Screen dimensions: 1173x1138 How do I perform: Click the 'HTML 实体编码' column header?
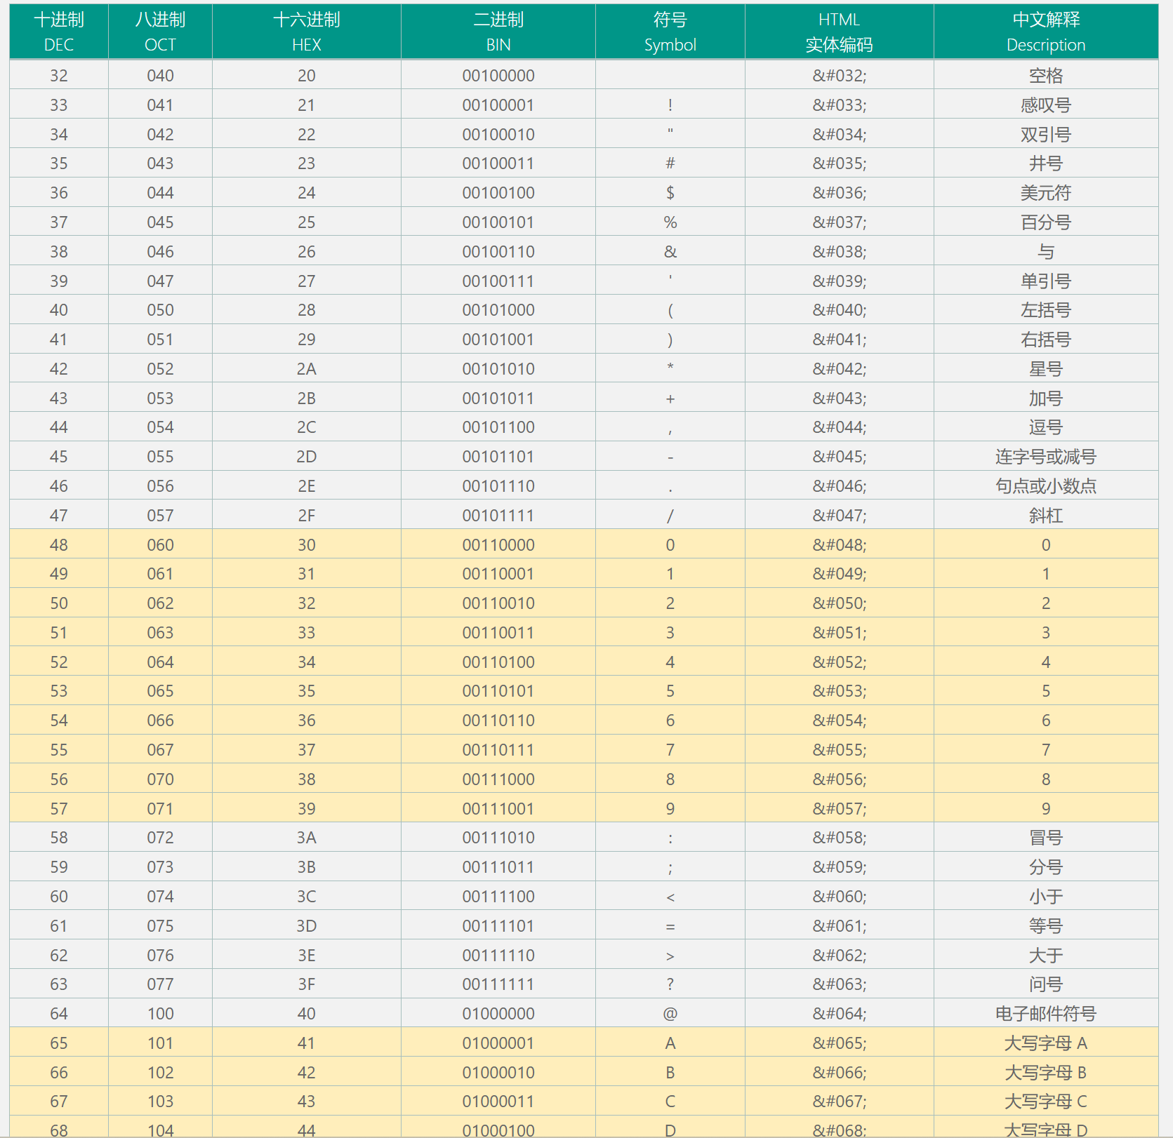840,32
